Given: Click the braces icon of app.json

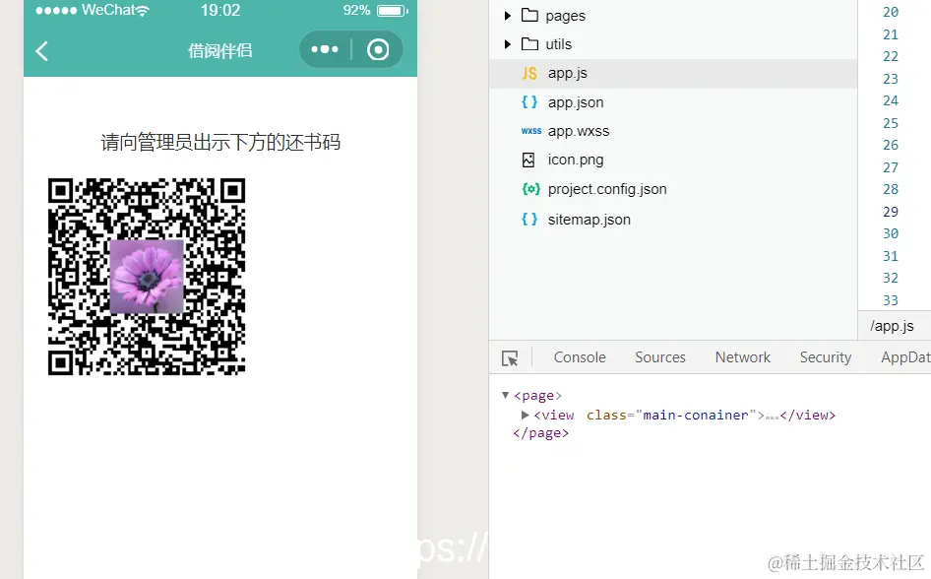Looking at the screenshot, I should click(529, 102).
